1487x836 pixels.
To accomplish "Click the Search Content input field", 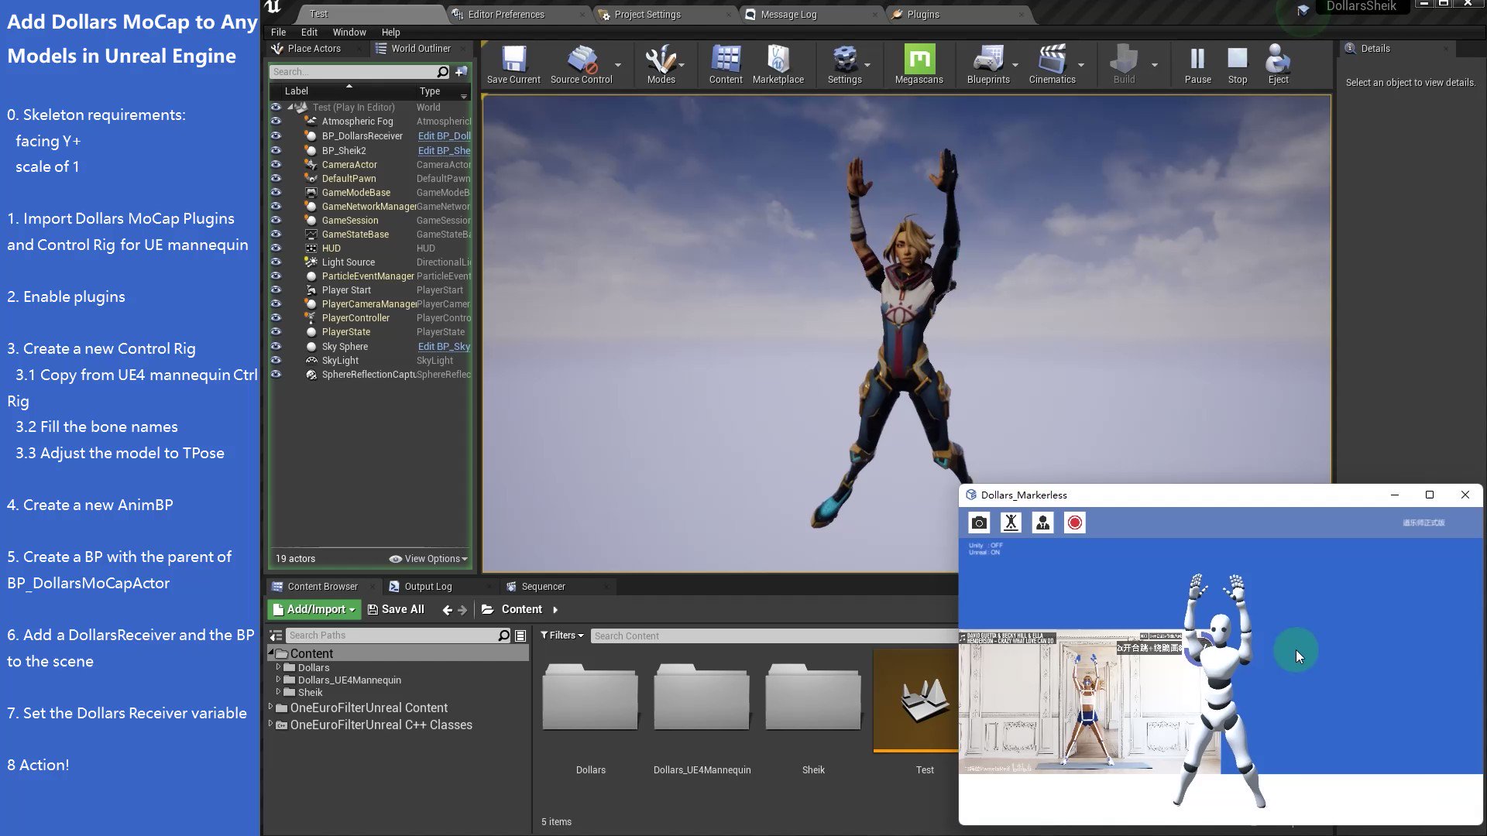I will click(774, 636).
